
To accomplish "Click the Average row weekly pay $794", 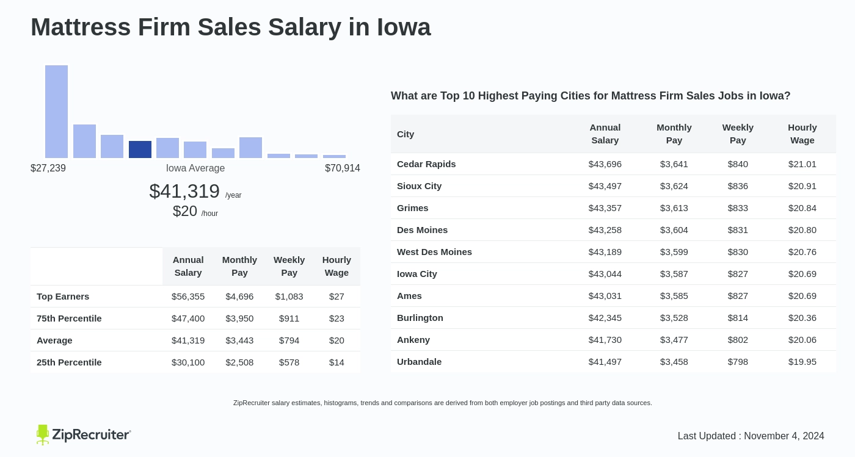I will click(289, 340).
